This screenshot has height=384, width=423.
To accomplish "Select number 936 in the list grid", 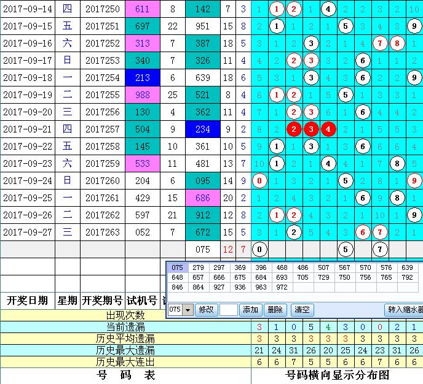I will (x=240, y=287).
